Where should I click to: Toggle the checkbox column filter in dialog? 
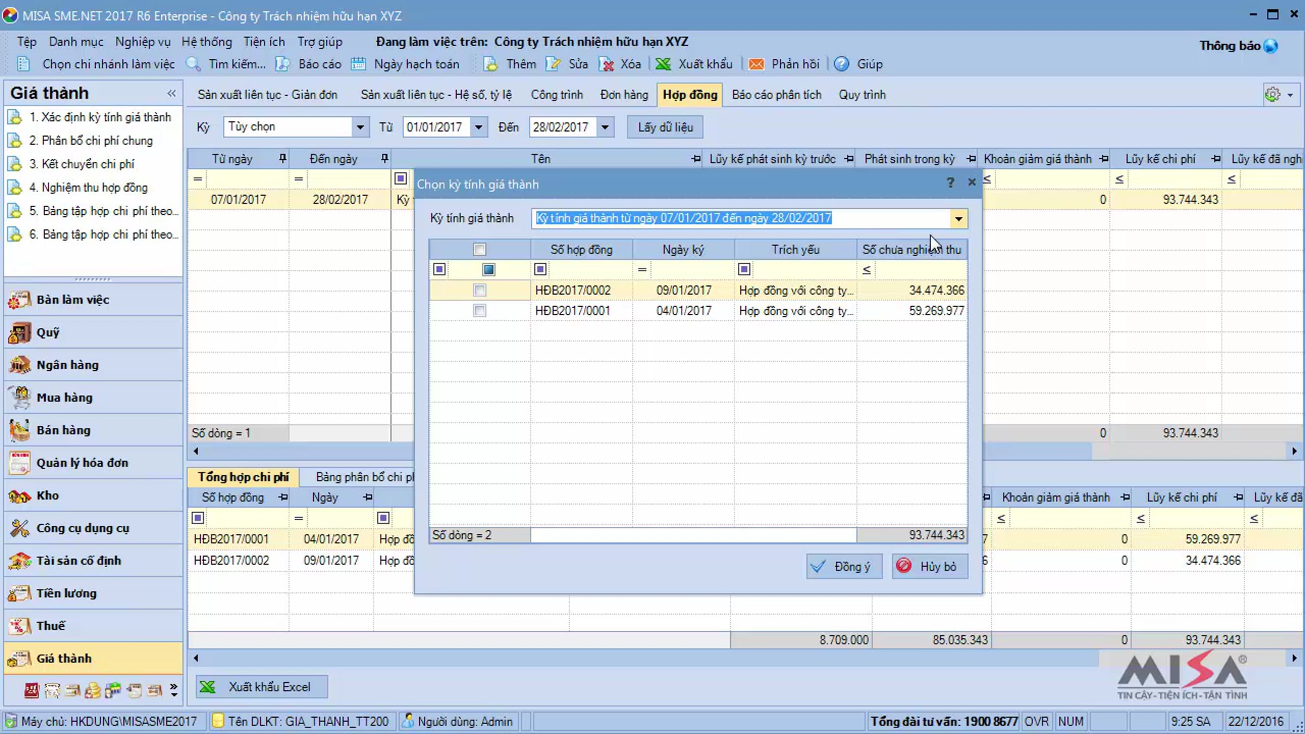[x=488, y=270]
